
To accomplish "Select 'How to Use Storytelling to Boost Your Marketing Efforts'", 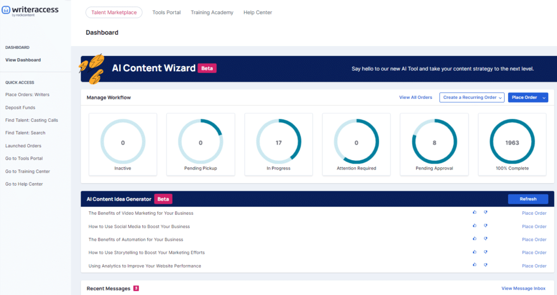I will click(147, 253).
